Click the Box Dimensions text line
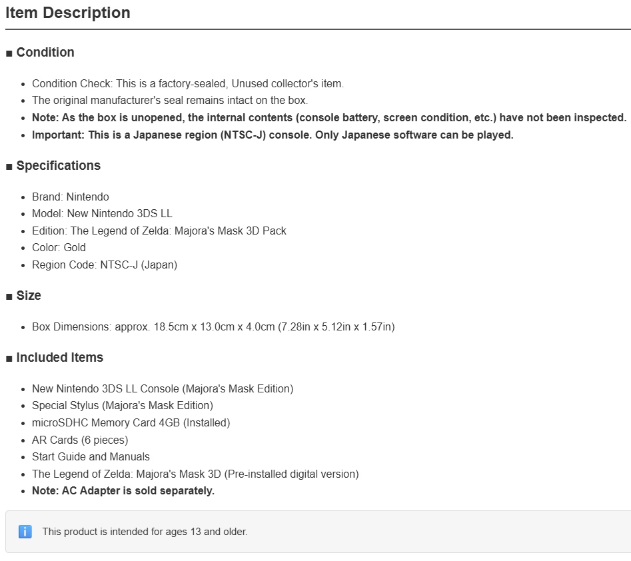 click(213, 326)
